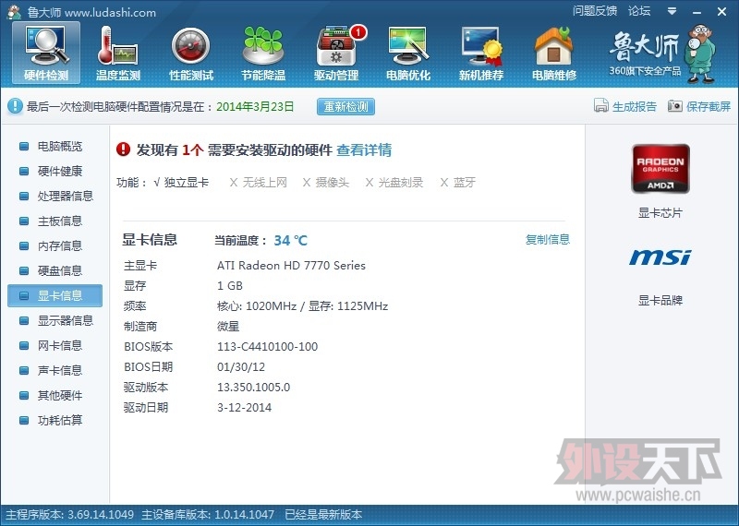739x526 pixels.
Task: Click BIOS version 113-C4410100-100
Action: (x=267, y=347)
